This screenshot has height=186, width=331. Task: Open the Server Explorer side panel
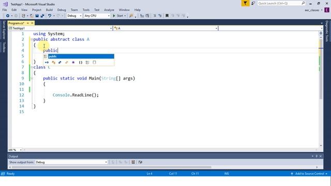pyautogui.click(x=4, y=30)
